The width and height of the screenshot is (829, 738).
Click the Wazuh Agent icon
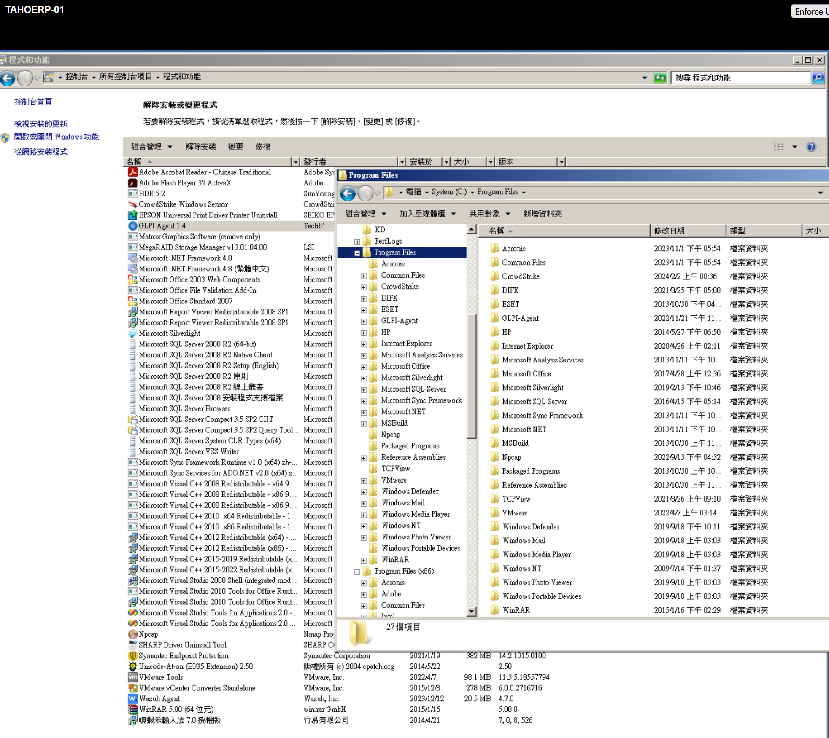132,698
